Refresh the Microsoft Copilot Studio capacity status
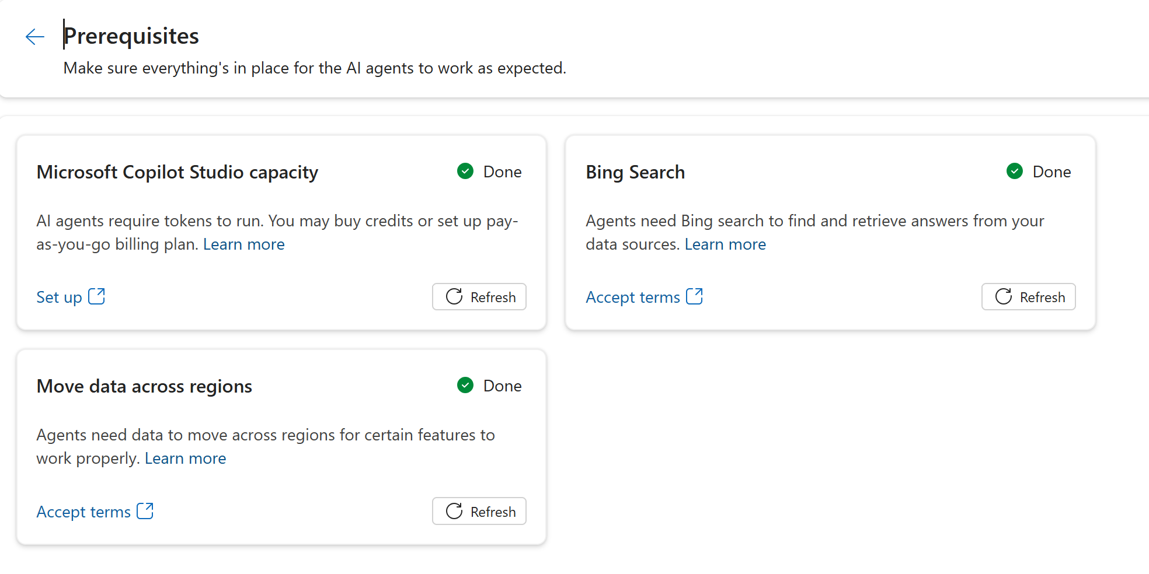This screenshot has width=1149, height=574. click(x=479, y=297)
